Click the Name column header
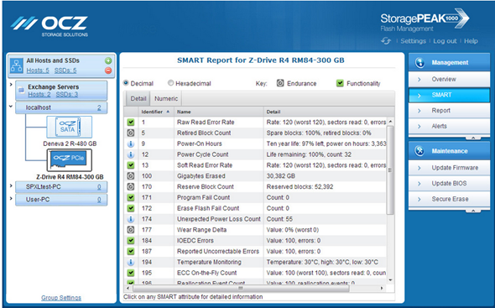The image size is (495, 308). coord(218,112)
